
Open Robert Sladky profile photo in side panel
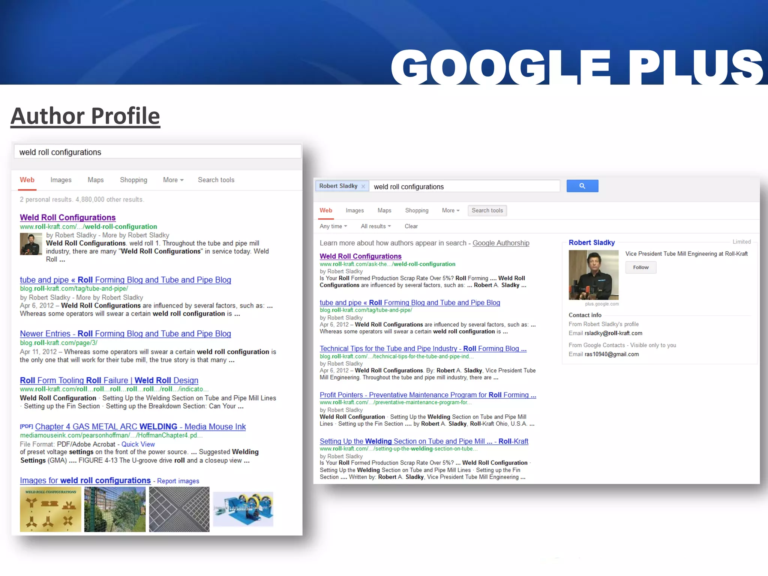(593, 275)
